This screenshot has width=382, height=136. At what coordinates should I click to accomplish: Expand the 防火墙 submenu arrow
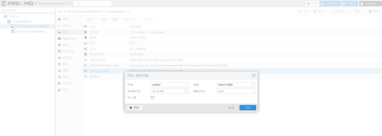pyautogui.click(x=78, y=83)
